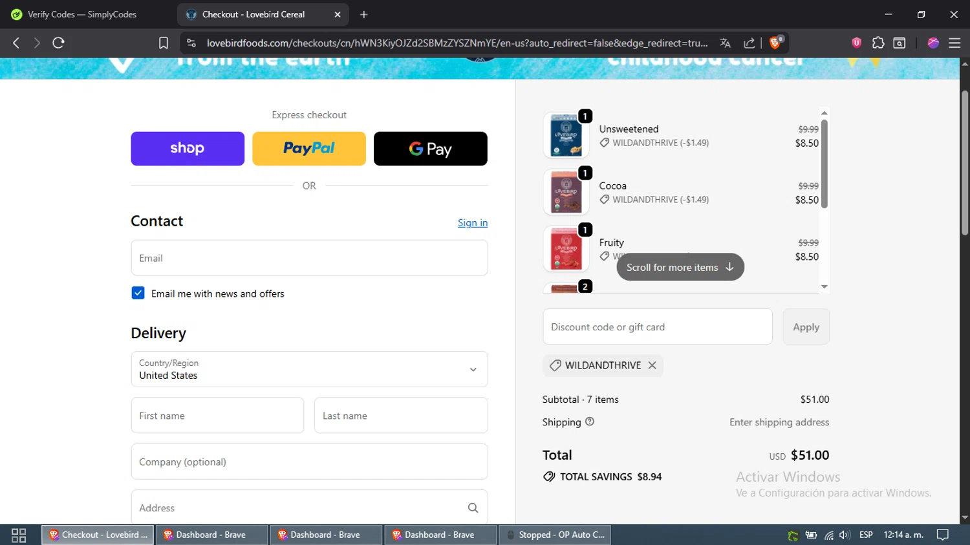970x545 pixels.
Task: Click the browser forward arrow
Action: click(x=37, y=43)
